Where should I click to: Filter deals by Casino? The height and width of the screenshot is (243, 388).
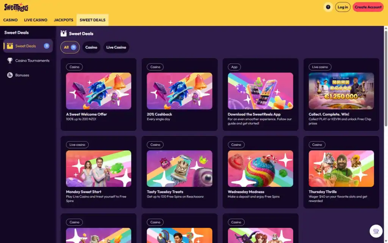91,47
